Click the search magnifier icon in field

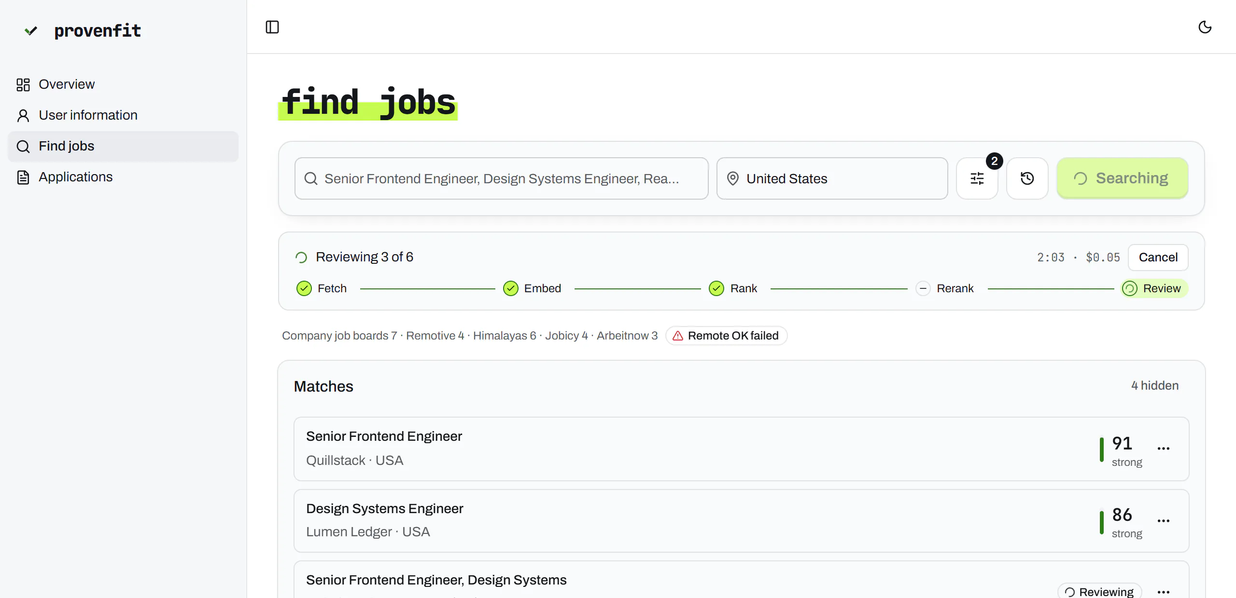pyautogui.click(x=311, y=178)
